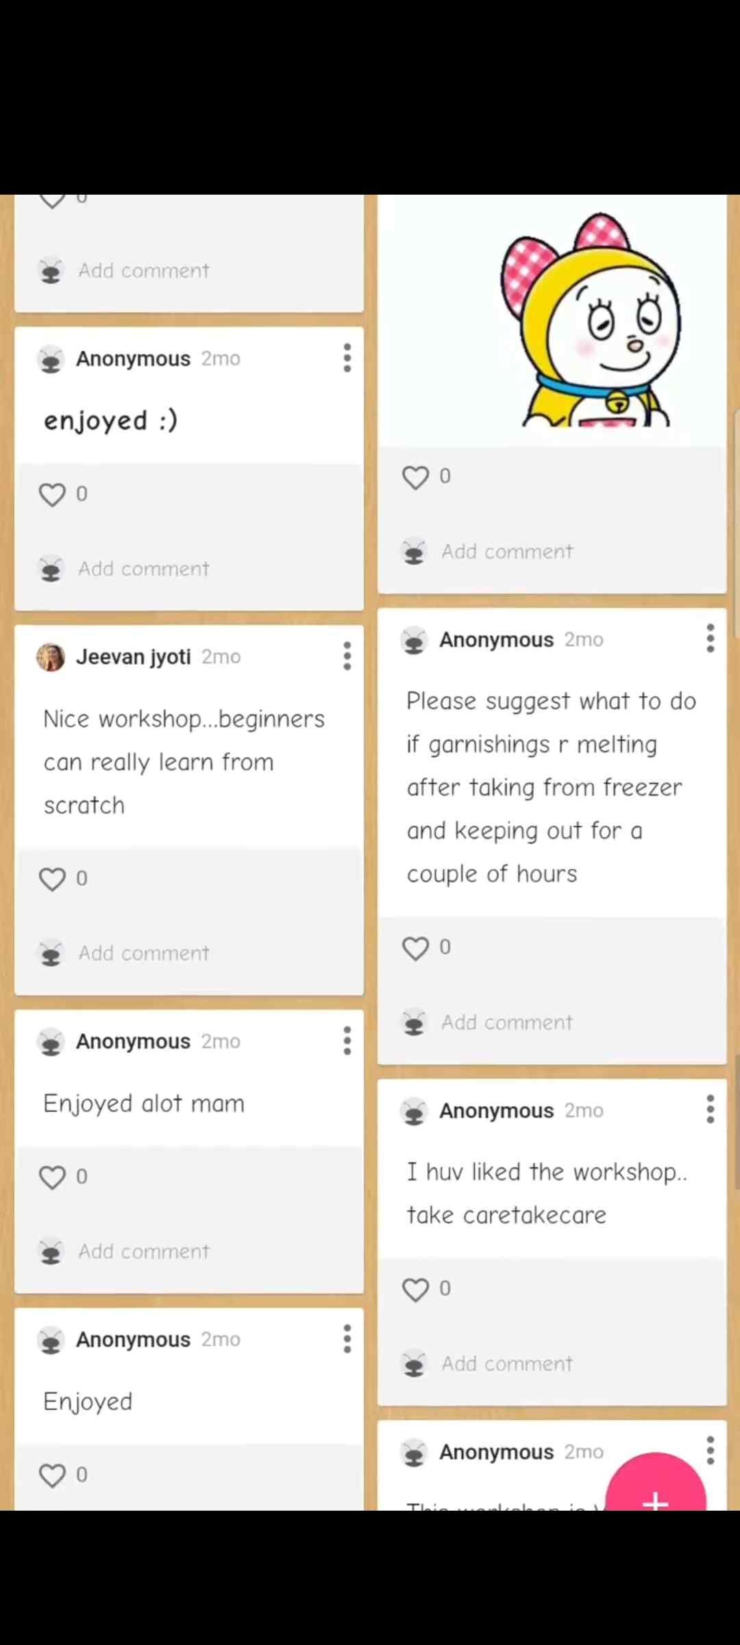Like the "I huv liked the workshop" post
Image resolution: width=740 pixels, height=1645 pixels.
[x=415, y=1289]
